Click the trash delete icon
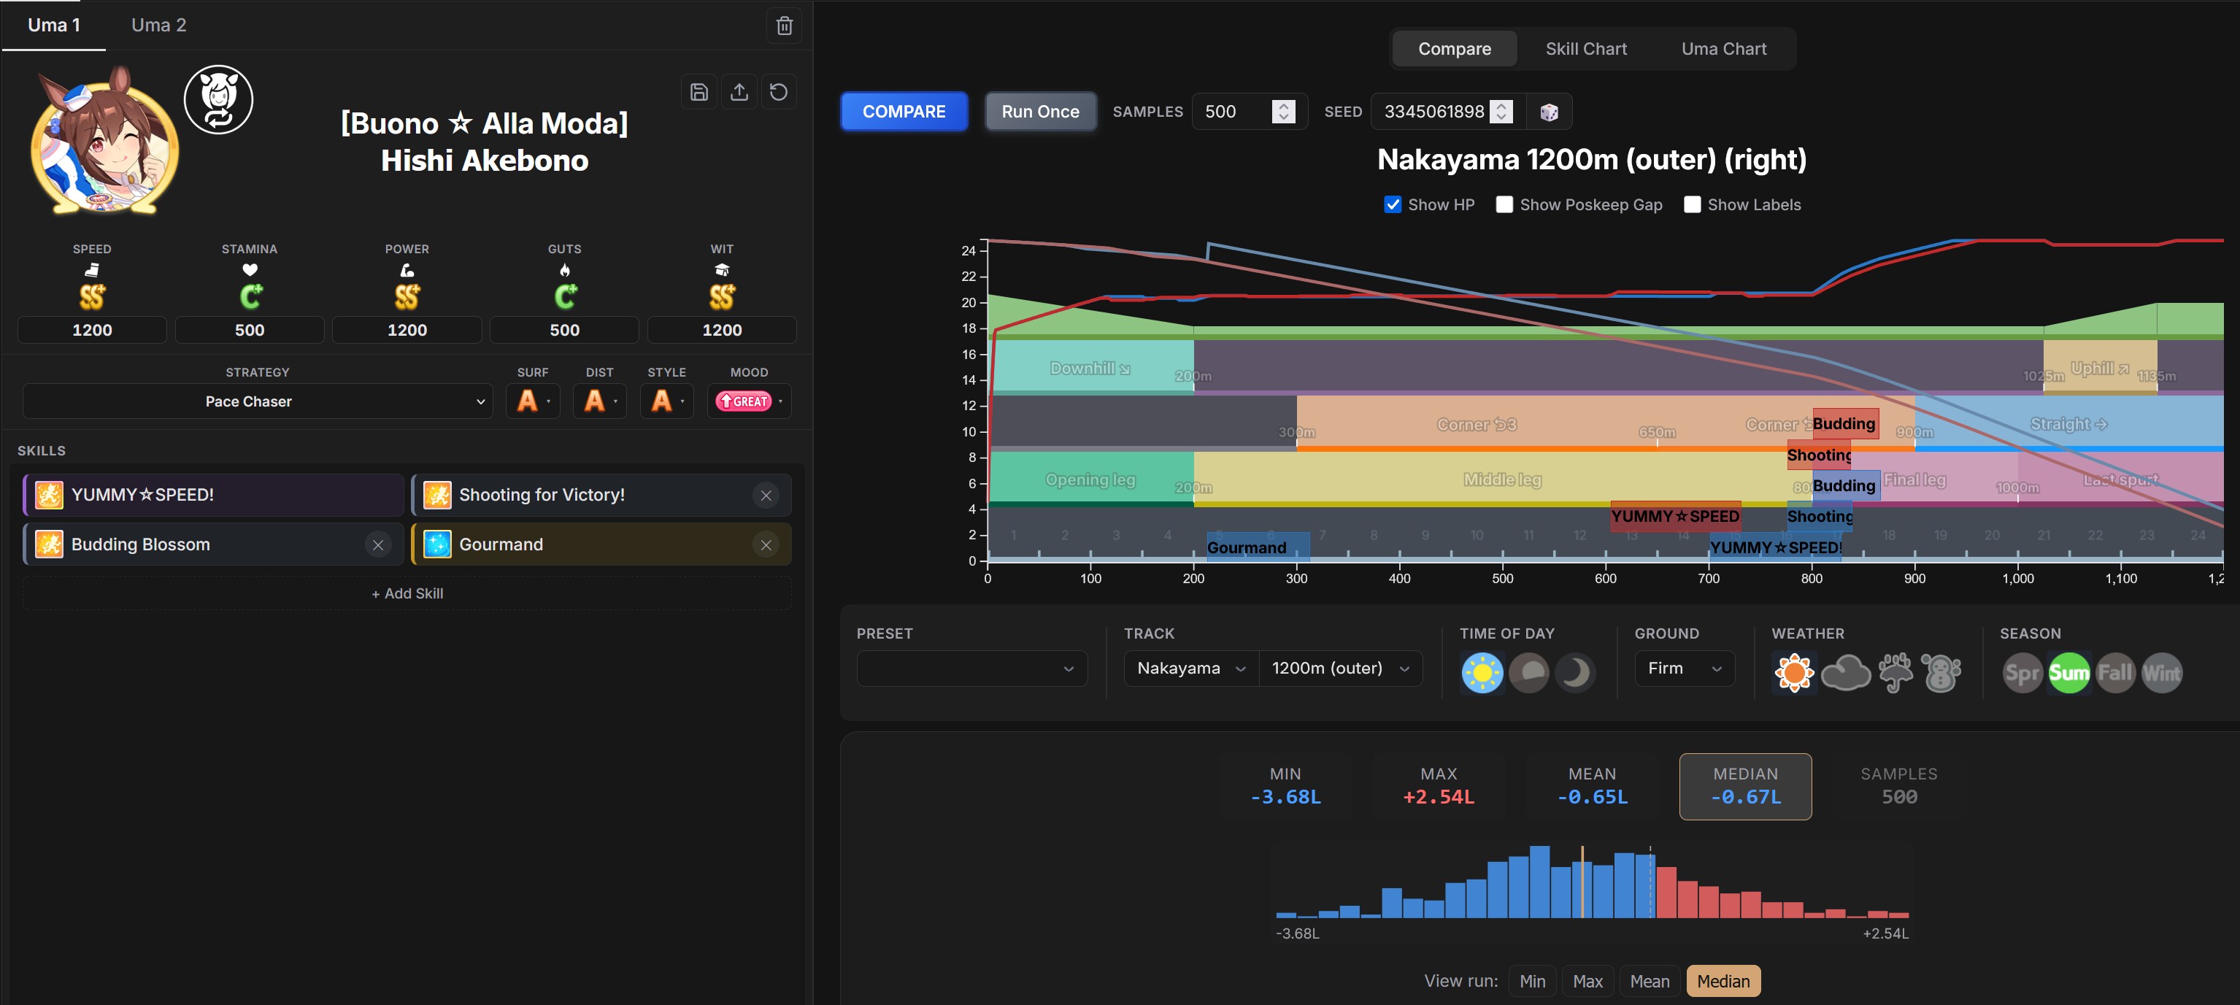The height and width of the screenshot is (1005, 2240). click(x=783, y=26)
